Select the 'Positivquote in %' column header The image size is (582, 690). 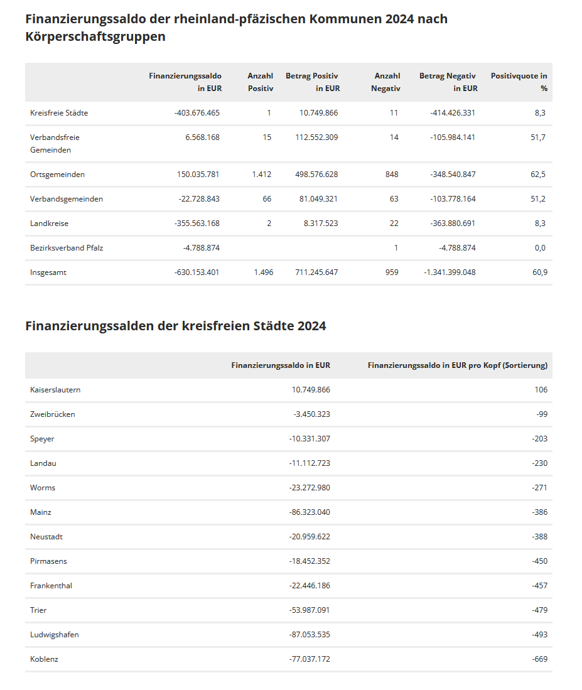pyautogui.click(x=519, y=82)
